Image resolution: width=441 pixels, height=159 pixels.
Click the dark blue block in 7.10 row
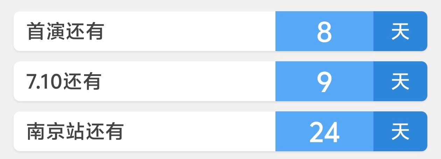tap(400, 81)
